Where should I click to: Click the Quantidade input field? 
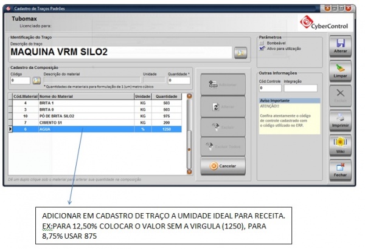point(179,80)
